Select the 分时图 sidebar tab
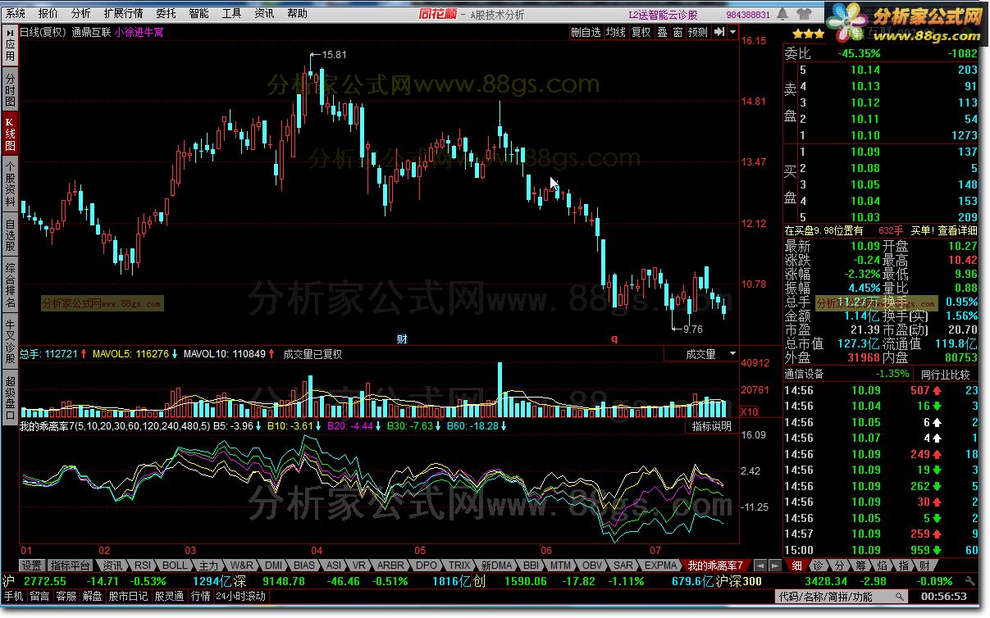 [10, 90]
